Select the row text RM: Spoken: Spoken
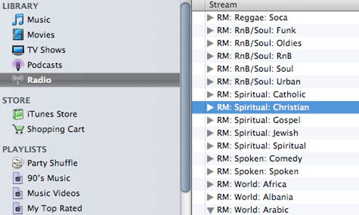 tap(258, 171)
